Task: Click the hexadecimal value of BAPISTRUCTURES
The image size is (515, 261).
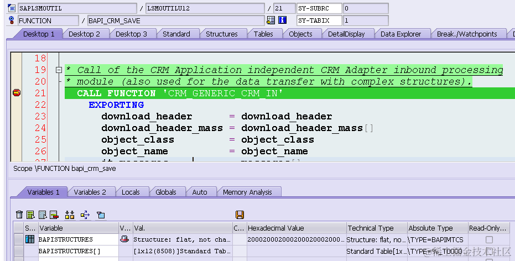Action: (296, 239)
